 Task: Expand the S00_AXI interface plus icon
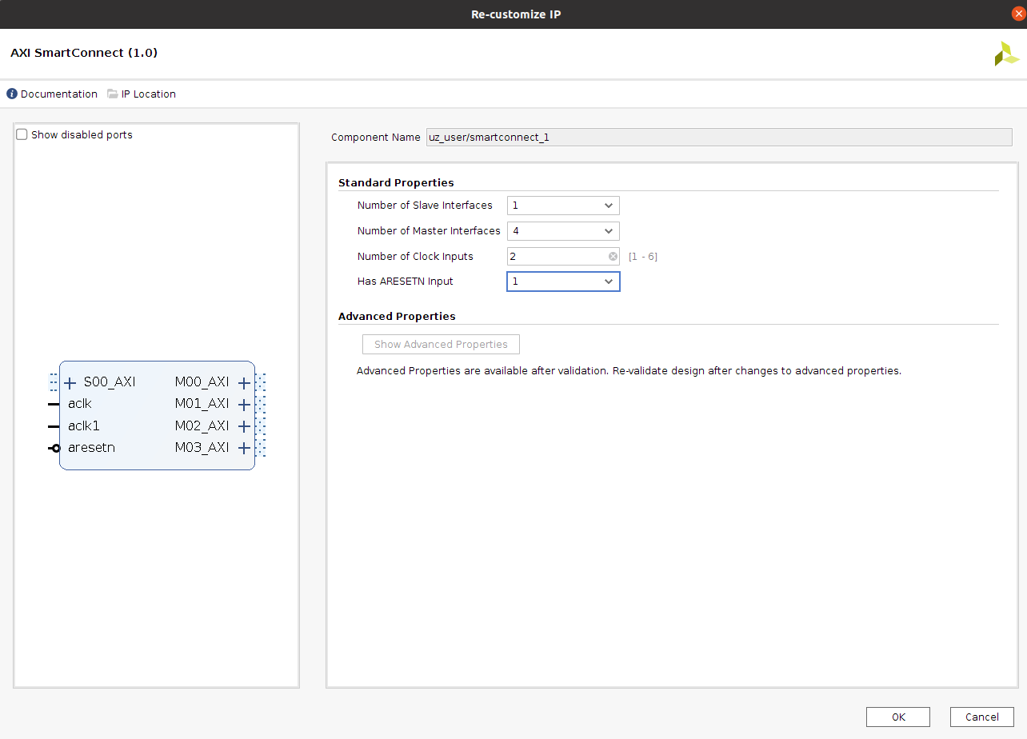tap(70, 382)
